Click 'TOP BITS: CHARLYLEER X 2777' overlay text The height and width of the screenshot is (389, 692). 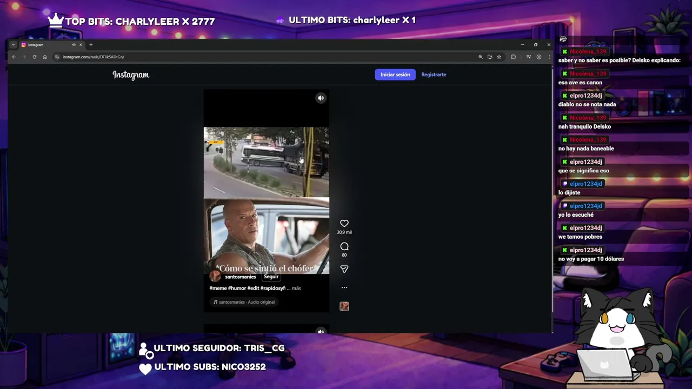(140, 22)
